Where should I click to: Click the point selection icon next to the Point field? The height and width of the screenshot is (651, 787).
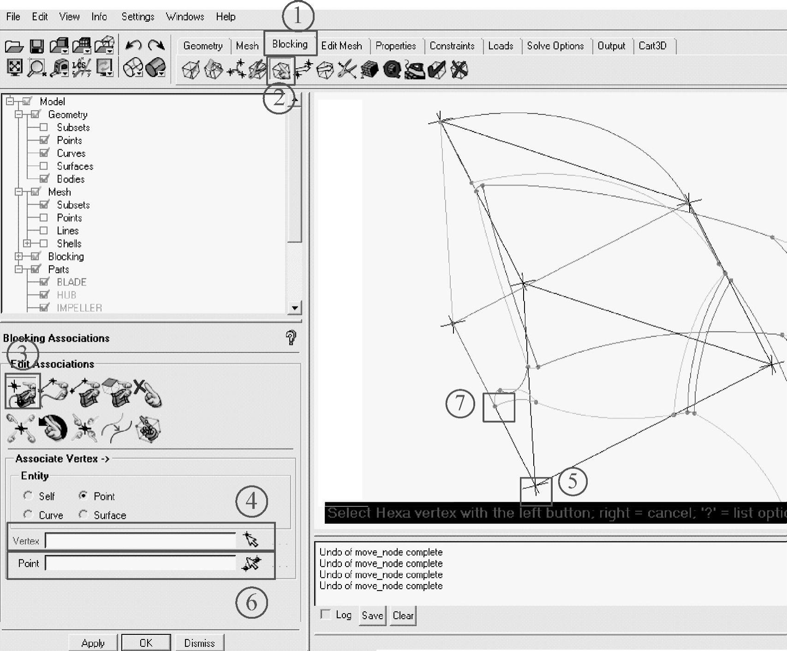251,563
